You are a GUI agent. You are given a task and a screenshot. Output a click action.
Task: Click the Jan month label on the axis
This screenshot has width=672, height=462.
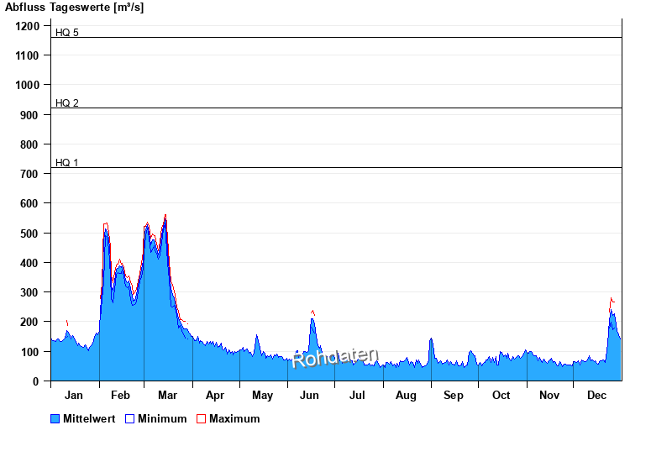point(74,395)
